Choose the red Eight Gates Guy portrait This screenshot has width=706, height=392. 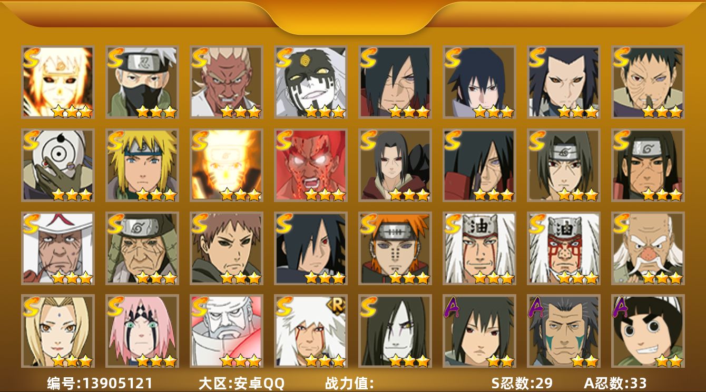pyautogui.click(x=311, y=165)
